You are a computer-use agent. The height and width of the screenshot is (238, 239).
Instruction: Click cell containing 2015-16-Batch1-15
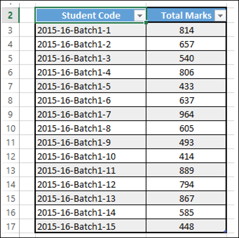(91, 227)
